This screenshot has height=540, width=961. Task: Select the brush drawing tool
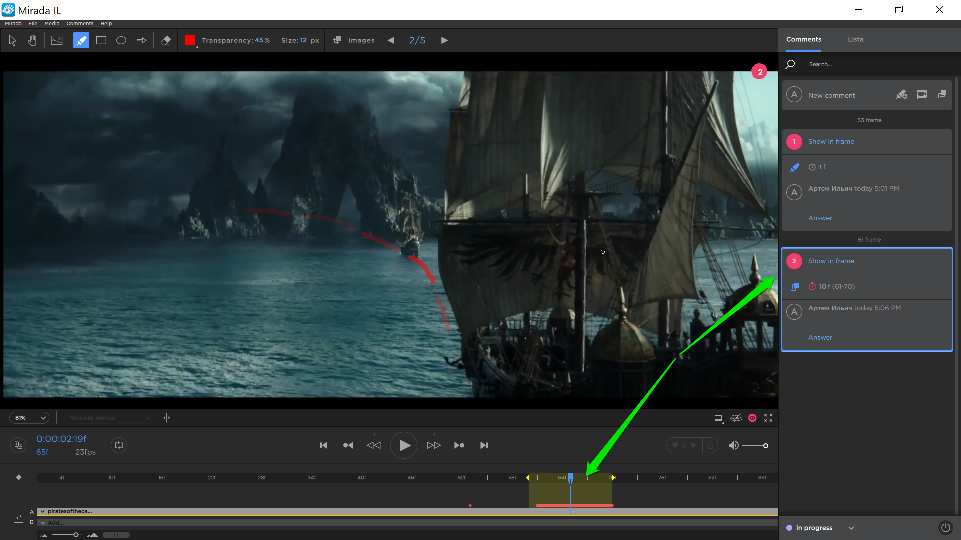pyautogui.click(x=81, y=40)
